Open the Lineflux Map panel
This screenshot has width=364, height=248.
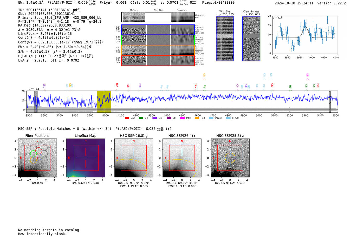pyautogui.click(x=86, y=158)
